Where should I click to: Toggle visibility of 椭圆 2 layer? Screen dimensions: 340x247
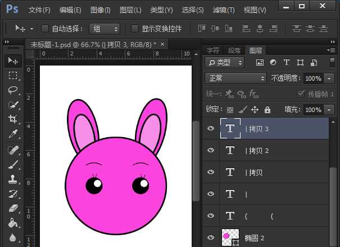[211, 237]
